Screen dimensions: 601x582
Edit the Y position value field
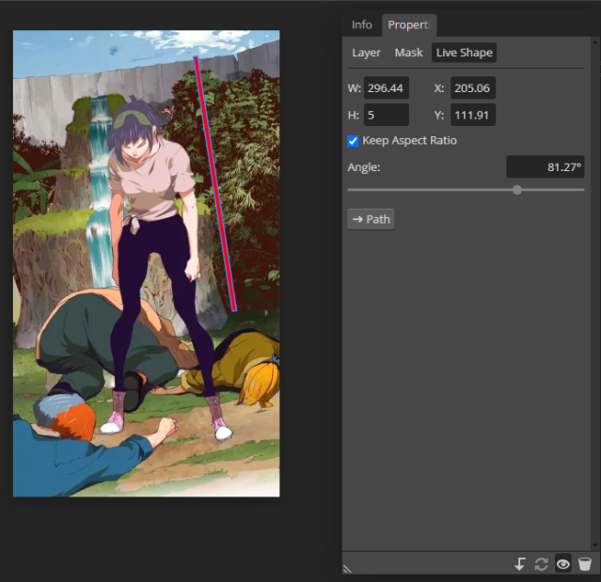pyautogui.click(x=473, y=115)
